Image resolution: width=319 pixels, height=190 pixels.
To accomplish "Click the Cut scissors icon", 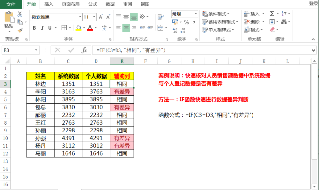I will 20,14.
